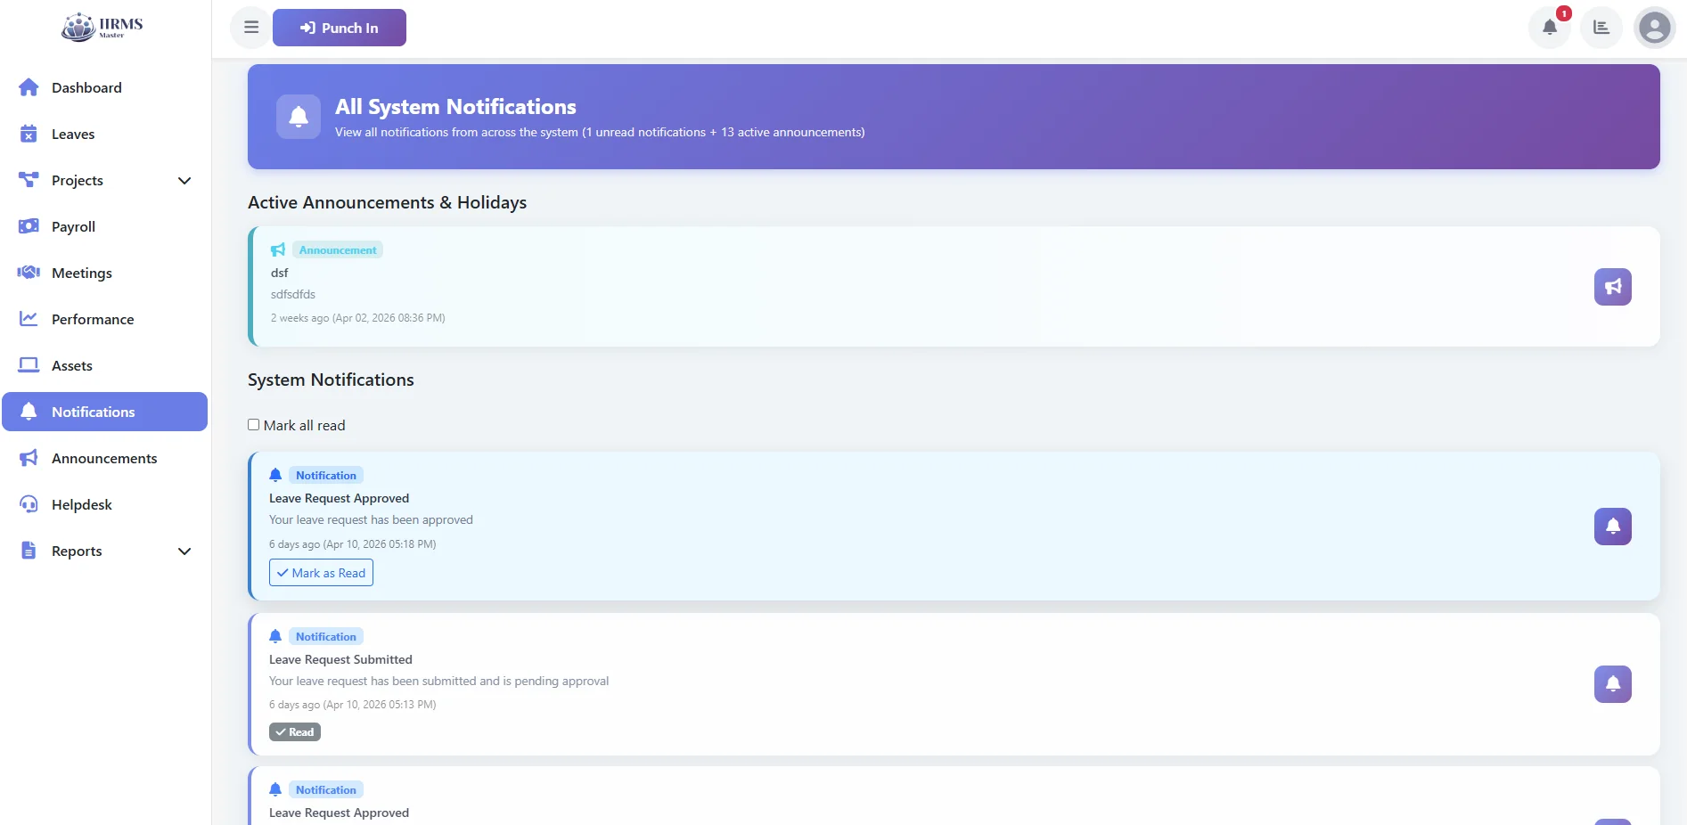Click the Active Announcements & Holidays heading

coord(387,203)
